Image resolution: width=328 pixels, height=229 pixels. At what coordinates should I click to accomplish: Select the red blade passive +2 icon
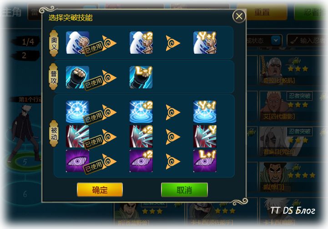[141, 136]
